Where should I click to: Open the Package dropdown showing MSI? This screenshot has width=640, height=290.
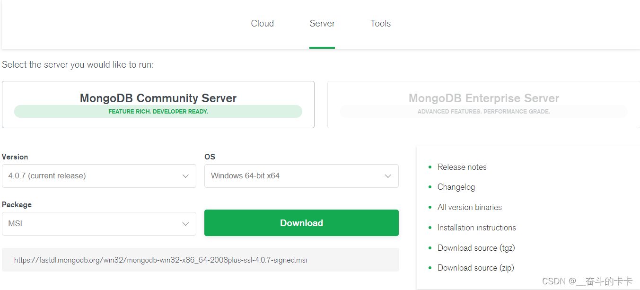tap(99, 224)
